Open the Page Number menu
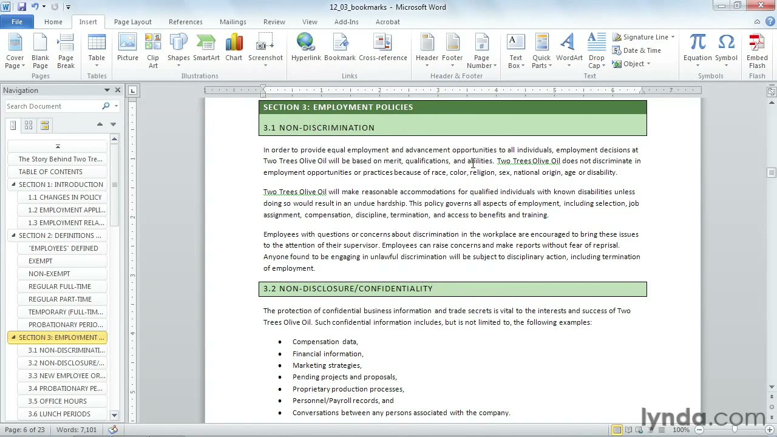 click(x=481, y=52)
